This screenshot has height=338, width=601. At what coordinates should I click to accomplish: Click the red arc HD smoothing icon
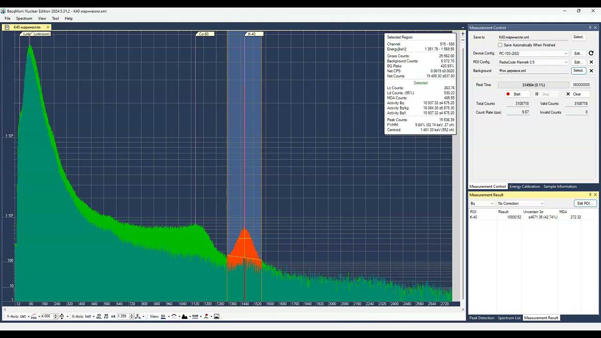coord(174,316)
